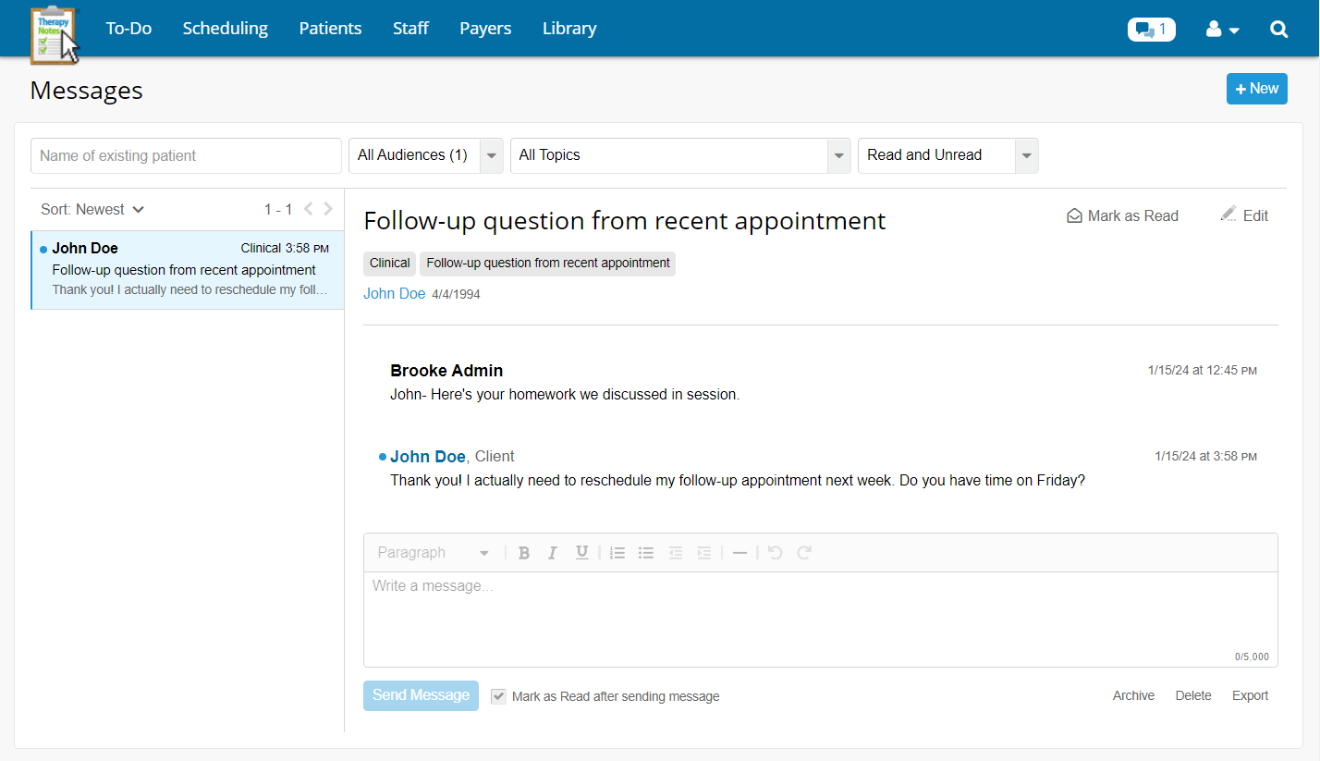Go to the Patients section
1320x761 pixels.
330,29
